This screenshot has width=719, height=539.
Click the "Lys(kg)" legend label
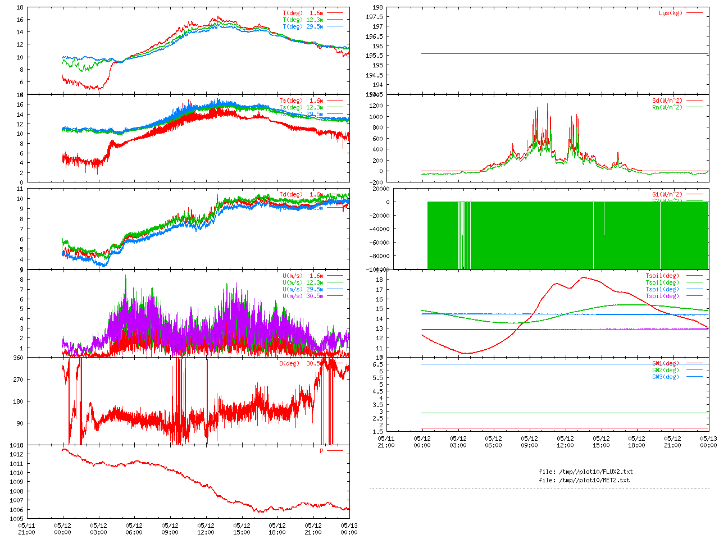[671, 13]
